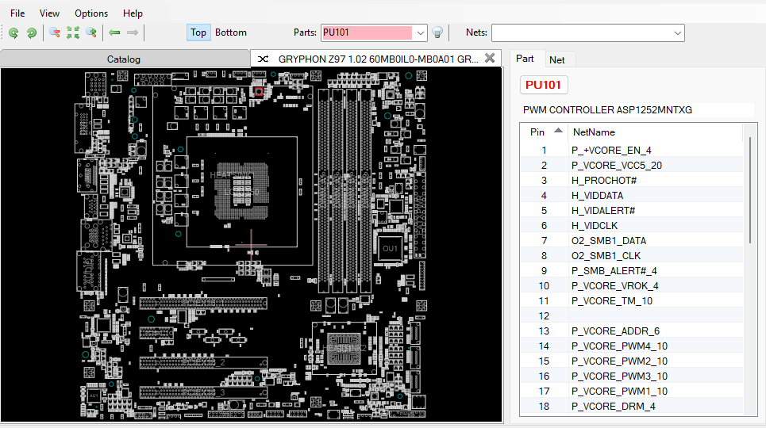Click the red PU101 part button
Screen dimensions: 766x428
point(544,85)
